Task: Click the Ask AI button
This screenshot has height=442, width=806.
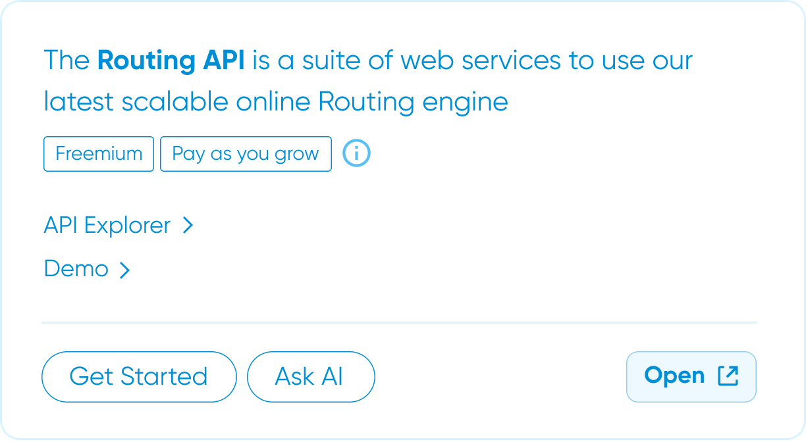Action: coord(310,376)
